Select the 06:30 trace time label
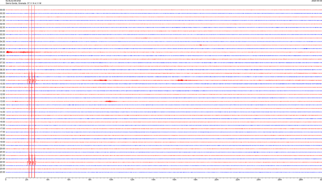Viewport: 322px width, 181px height. 2,56
